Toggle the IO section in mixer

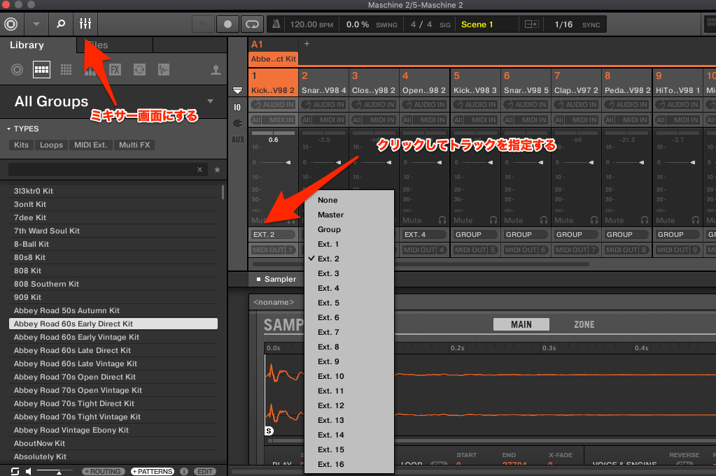point(237,107)
